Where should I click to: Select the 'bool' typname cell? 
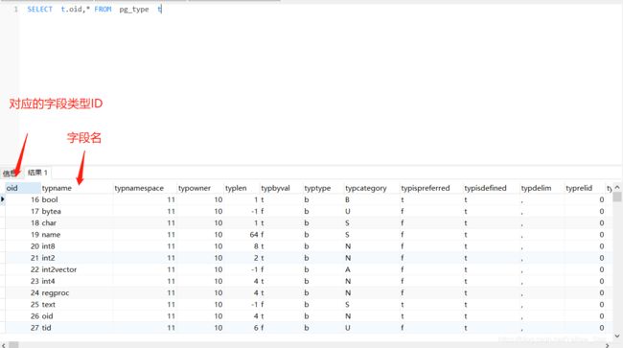[77, 199]
